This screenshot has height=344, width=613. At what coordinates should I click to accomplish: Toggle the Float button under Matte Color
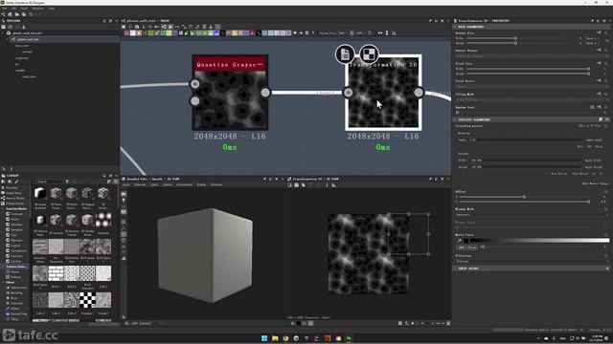472,247
